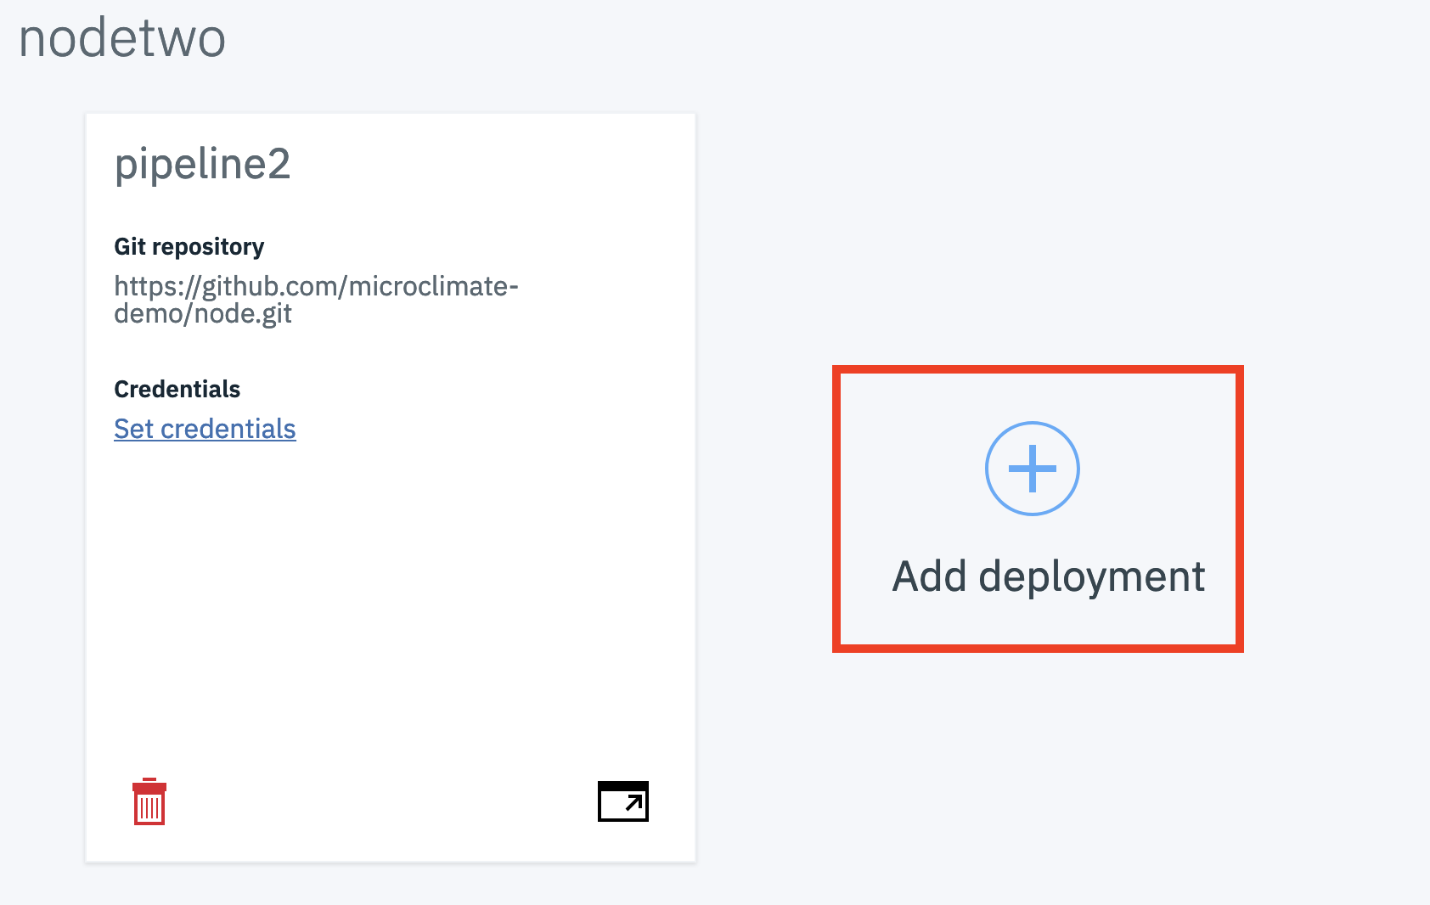Click the Credentials heading label
Viewport: 1430px width, 905px height.
(x=177, y=389)
